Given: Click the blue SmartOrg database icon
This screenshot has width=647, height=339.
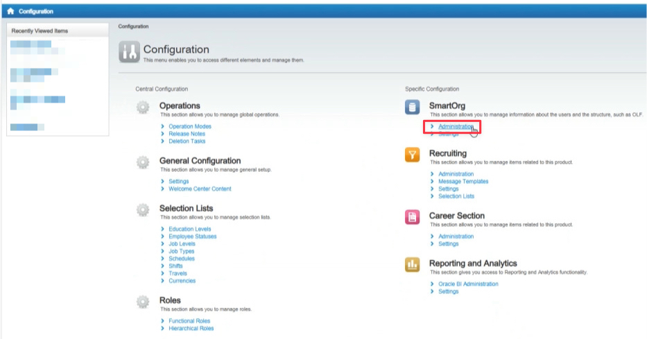Looking at the screenshot, I should (x=412, y=107).
